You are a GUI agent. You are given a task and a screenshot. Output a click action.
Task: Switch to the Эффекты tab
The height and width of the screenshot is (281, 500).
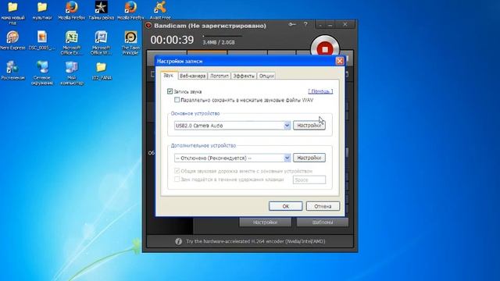point(244,76)
